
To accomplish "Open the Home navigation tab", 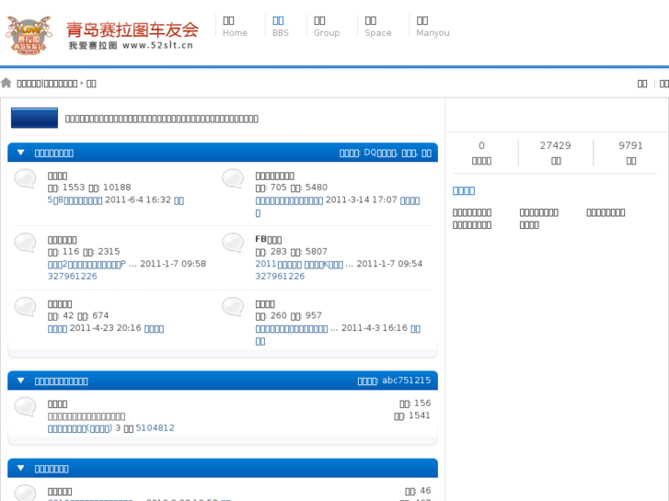I will pos(235,27).
